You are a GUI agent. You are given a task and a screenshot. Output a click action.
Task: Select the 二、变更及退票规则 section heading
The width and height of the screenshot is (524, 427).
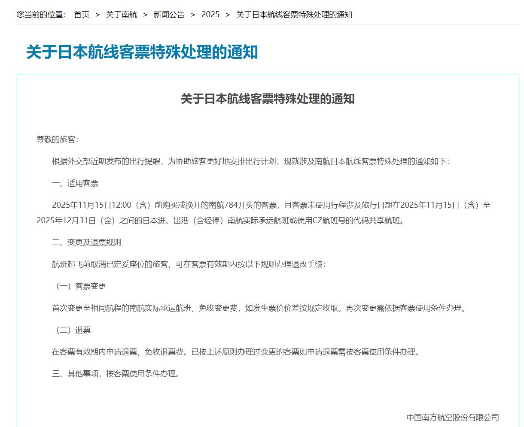87,242
